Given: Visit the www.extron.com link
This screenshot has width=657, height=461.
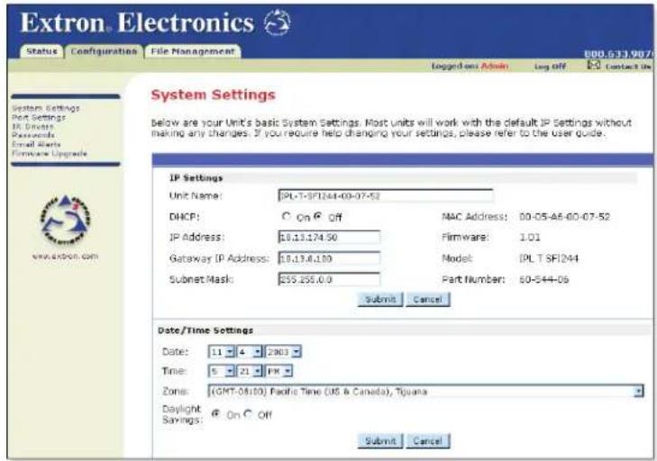Looking at the screenshot, I should pos(66,256).
